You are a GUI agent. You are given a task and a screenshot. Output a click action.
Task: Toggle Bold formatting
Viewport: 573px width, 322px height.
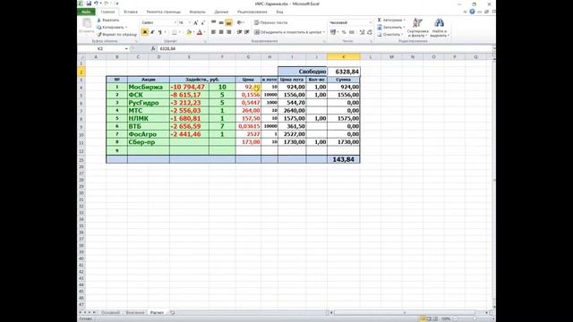(x=145, y=32)
